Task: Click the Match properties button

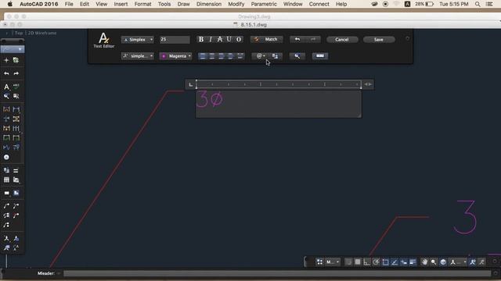Action: tap(266, 40)
